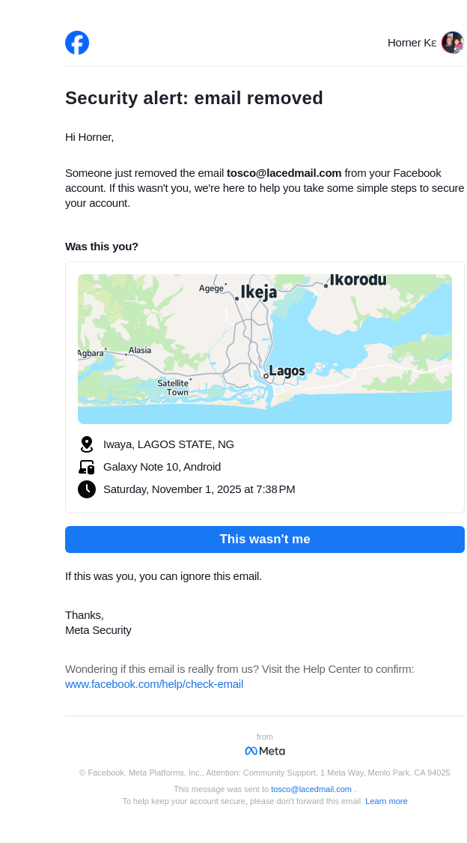This screenshot has height=843, width=467.
Task: Open the Learn more link
Action: click(386, 801)
